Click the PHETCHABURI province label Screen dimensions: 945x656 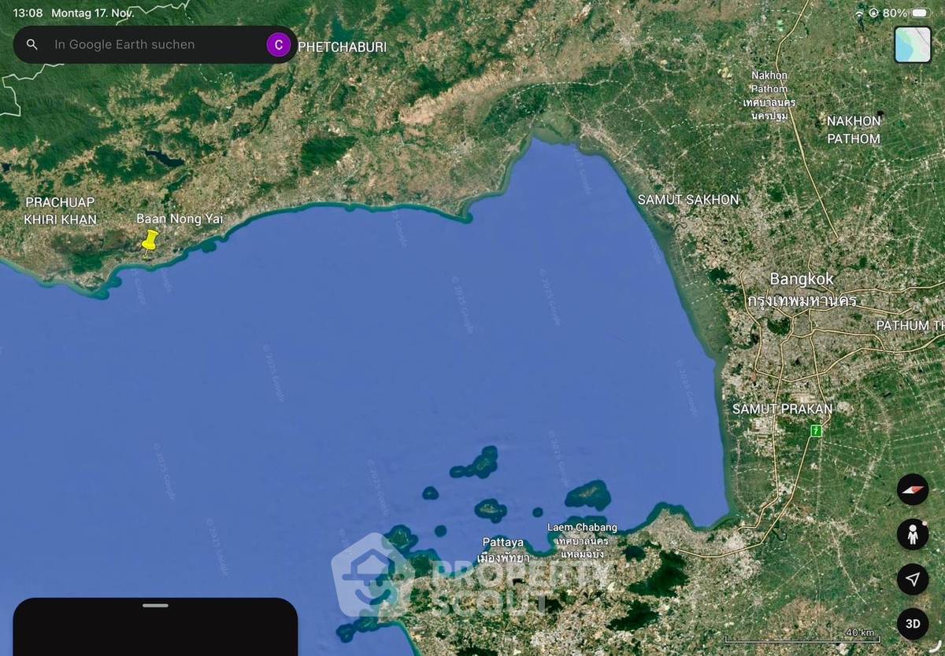(x=342, y=47)
